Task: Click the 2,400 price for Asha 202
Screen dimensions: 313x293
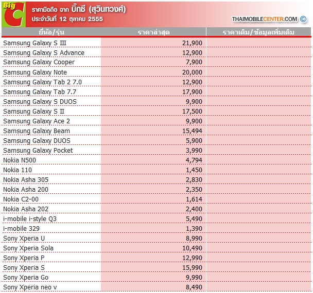Action: [x=194, y=209]
